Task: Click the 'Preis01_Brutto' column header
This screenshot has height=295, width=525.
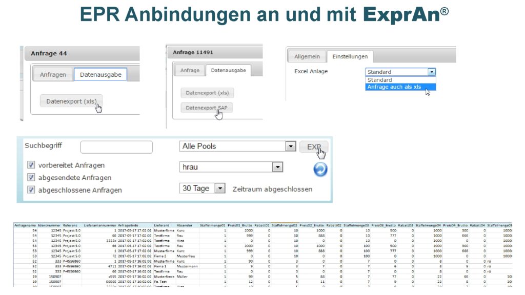Action: [x=240, y=225]
